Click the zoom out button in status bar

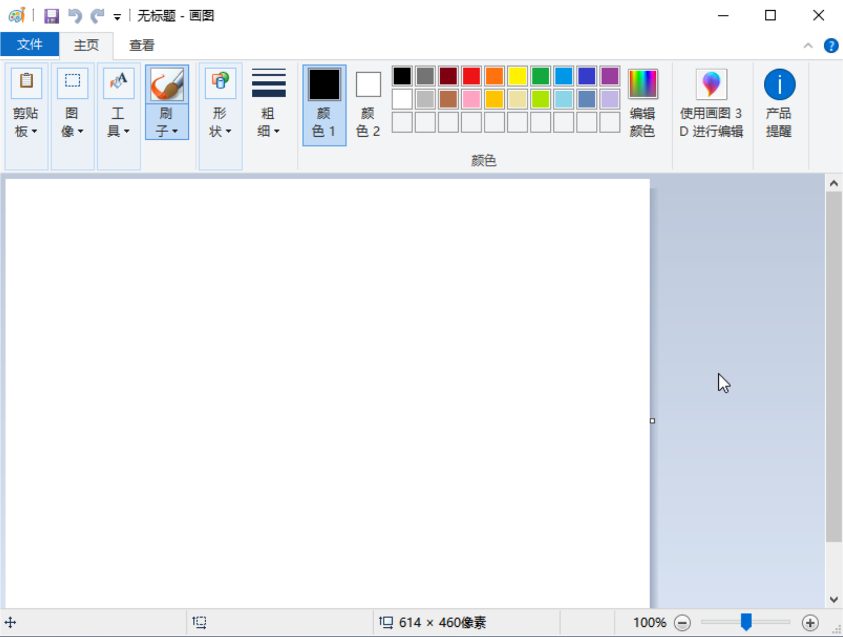[x=682, y=623]
